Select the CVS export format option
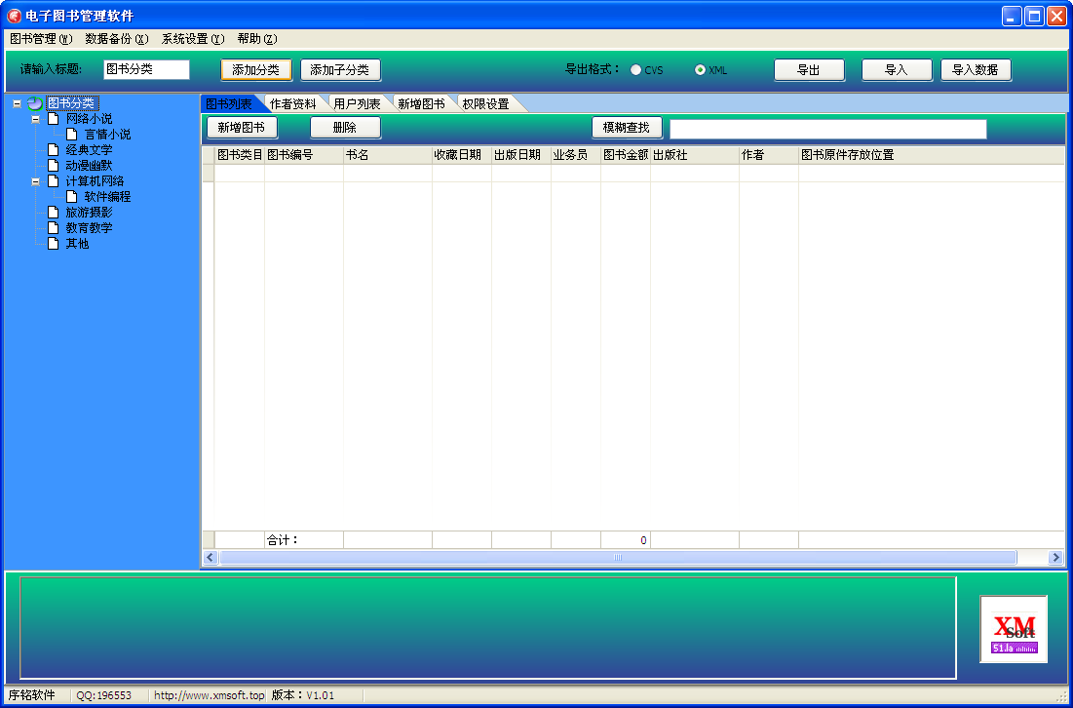The height and width of the screenshot is (708, 1073). coord(635,69)
